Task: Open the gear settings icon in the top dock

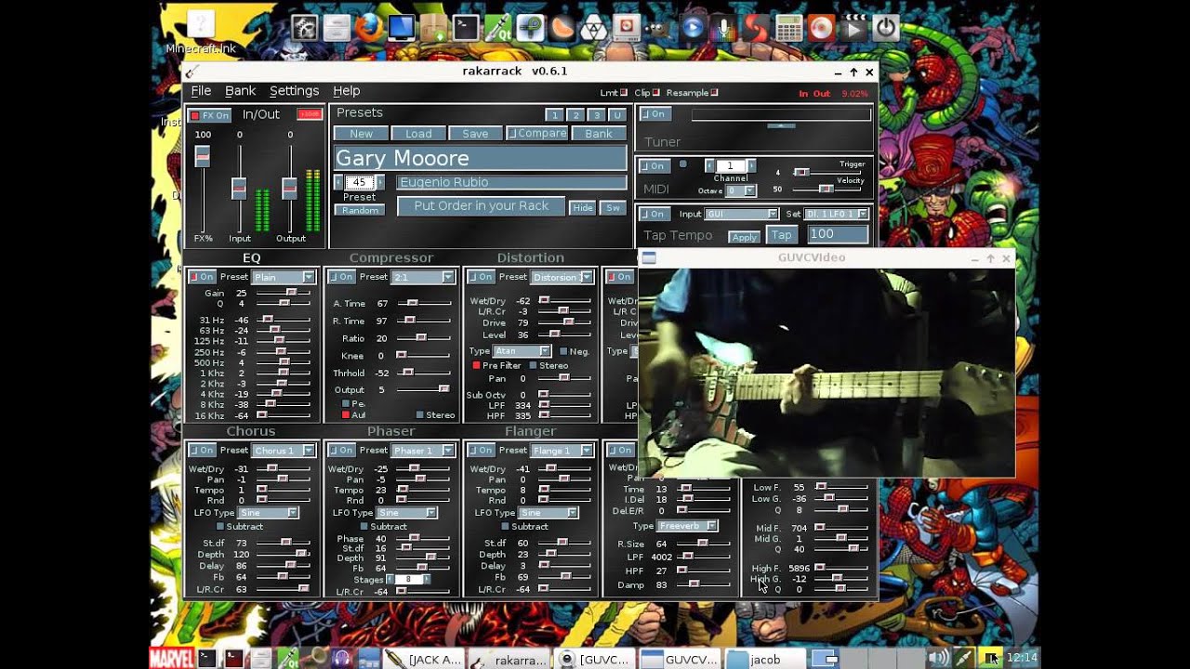Action: tap(304, 27)
